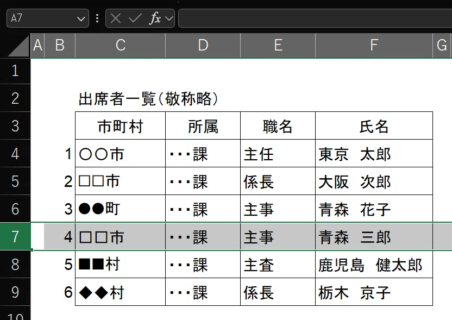
Task: Click the 係長 cell in row 9
Action: (278, 292)
